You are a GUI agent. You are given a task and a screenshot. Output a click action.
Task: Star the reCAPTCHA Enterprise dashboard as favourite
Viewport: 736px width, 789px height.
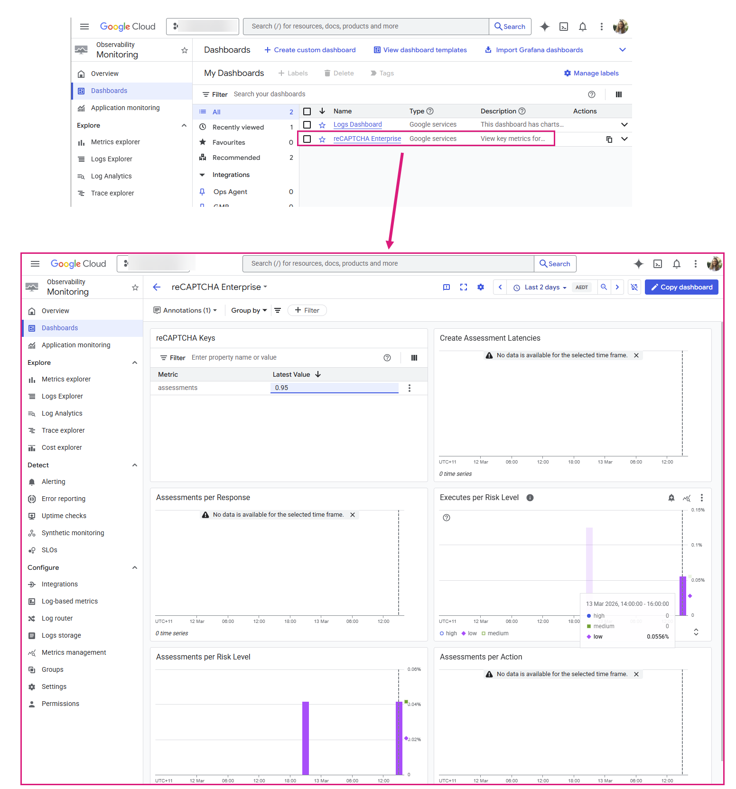(322, 139)
